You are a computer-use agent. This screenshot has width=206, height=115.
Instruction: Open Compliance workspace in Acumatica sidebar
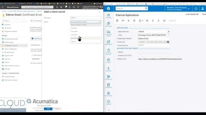coord(108,86)
